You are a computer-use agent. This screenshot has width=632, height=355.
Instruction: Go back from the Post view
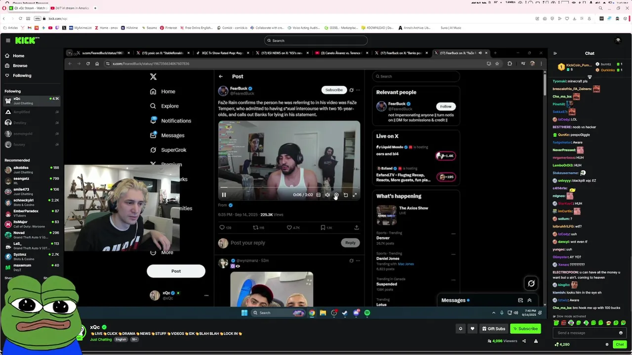(221, 76)
